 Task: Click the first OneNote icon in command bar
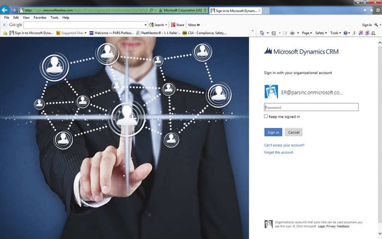[360, 33]
